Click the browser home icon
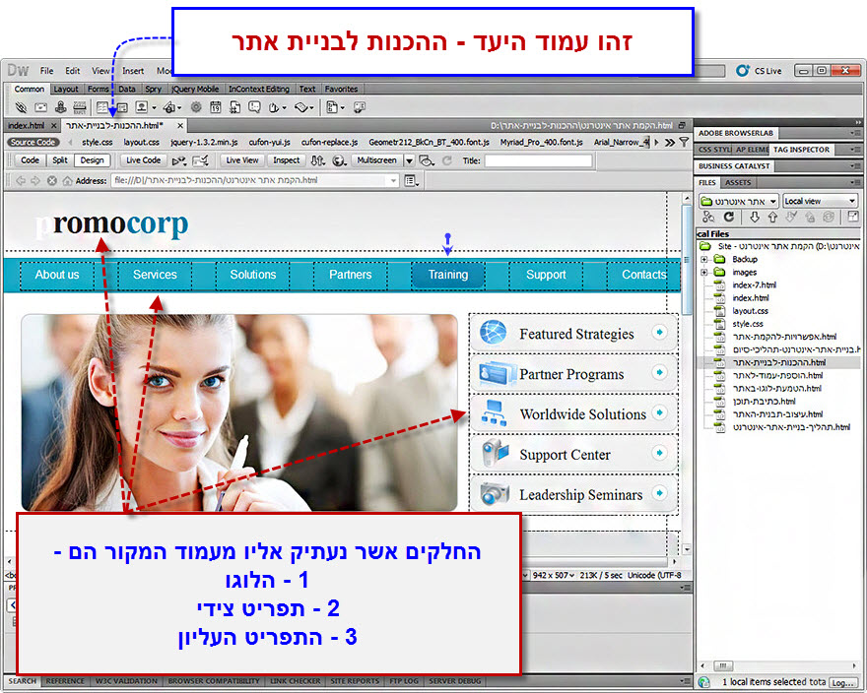867x693 pixels. coord(67,181)
